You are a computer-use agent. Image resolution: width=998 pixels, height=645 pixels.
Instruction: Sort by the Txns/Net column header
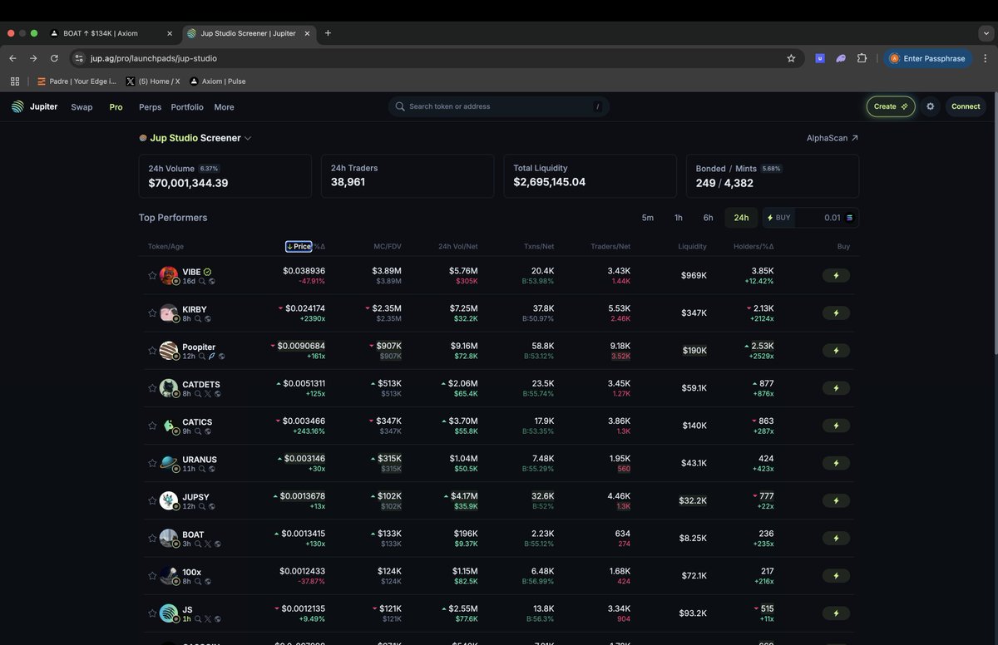539,246
